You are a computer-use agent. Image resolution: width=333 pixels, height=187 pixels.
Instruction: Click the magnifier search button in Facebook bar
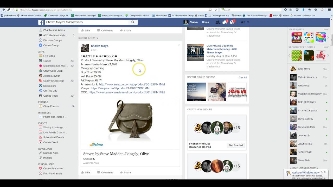click(x=133, y=22)
